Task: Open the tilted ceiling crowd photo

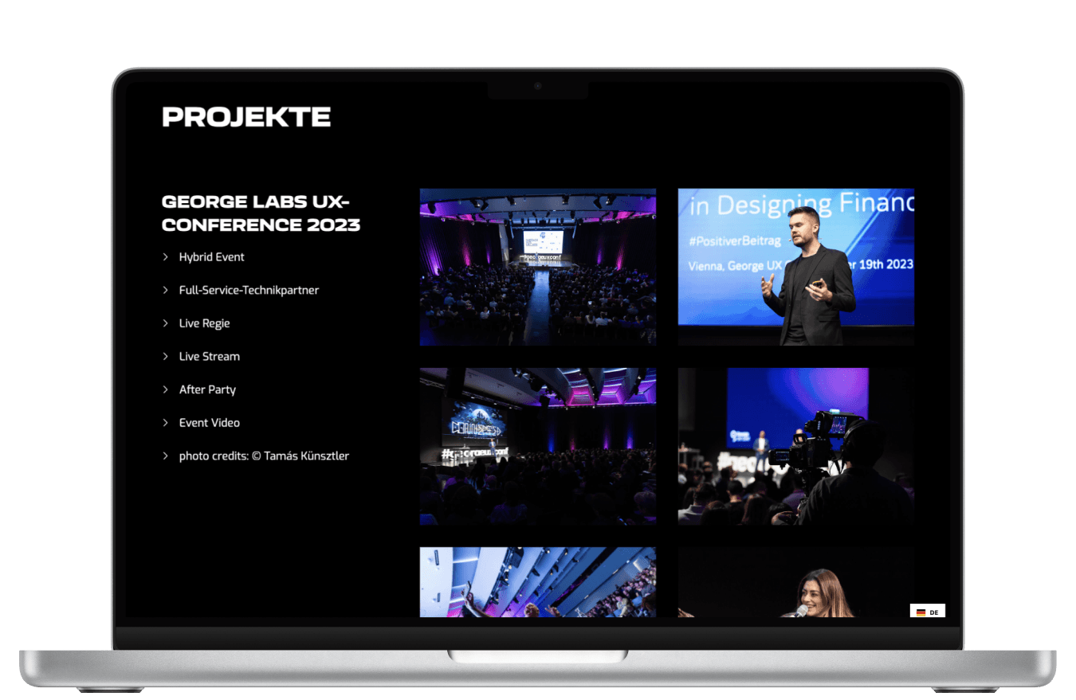Action: [x=538, y=582]
